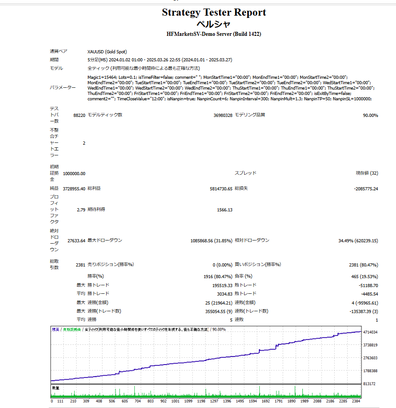Click the 相対ドローダウン label
396x408 pixels.
click(252, 240)
